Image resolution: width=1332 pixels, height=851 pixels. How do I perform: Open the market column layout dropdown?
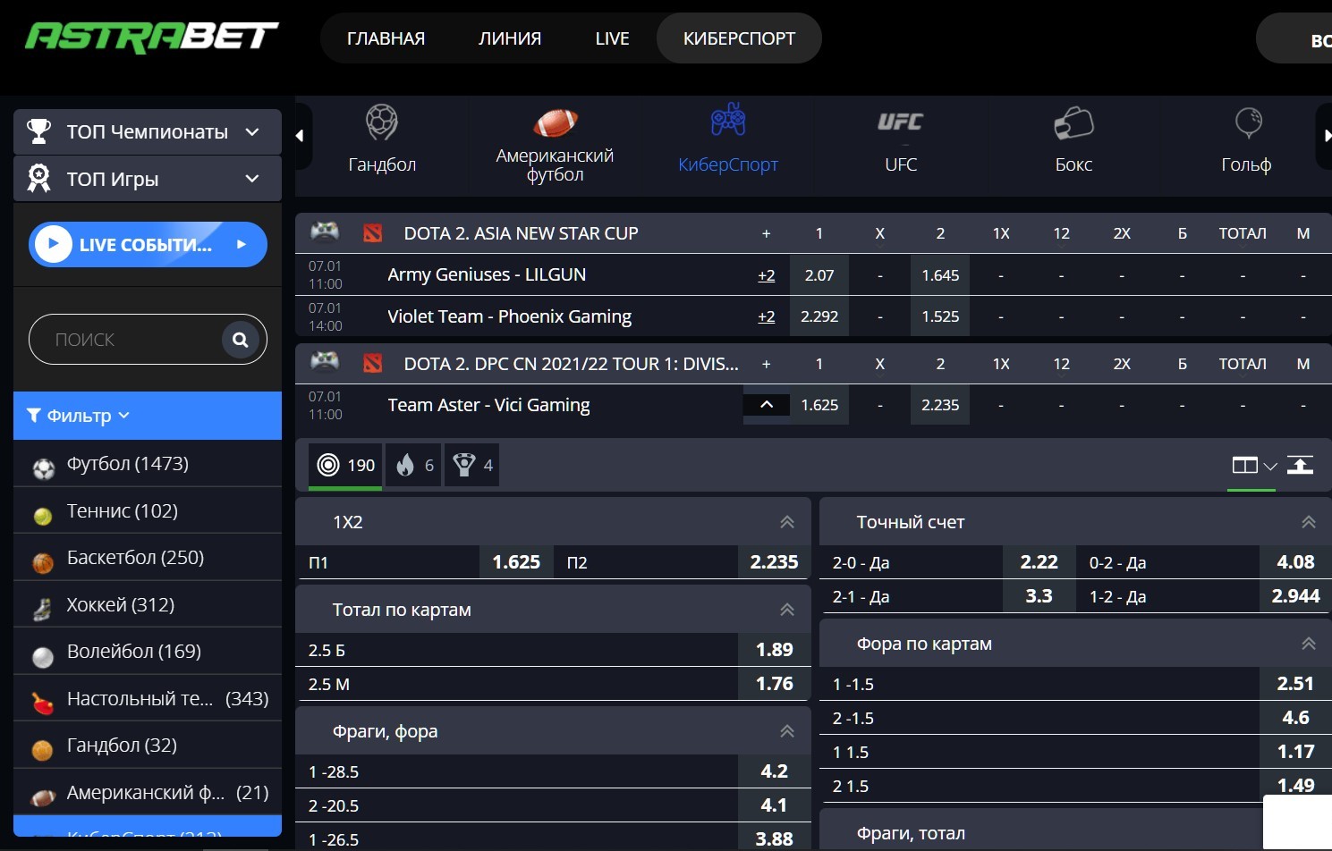click(x=1254, y=465)
